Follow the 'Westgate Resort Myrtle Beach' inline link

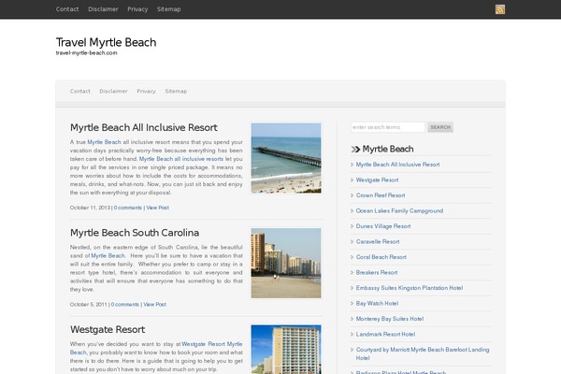212,344
